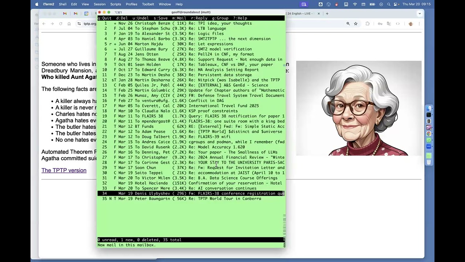Image resolution: width=465 pixels, height=262 pixels.
Task: Reload the browser page
Action: [x=61, y=24]
